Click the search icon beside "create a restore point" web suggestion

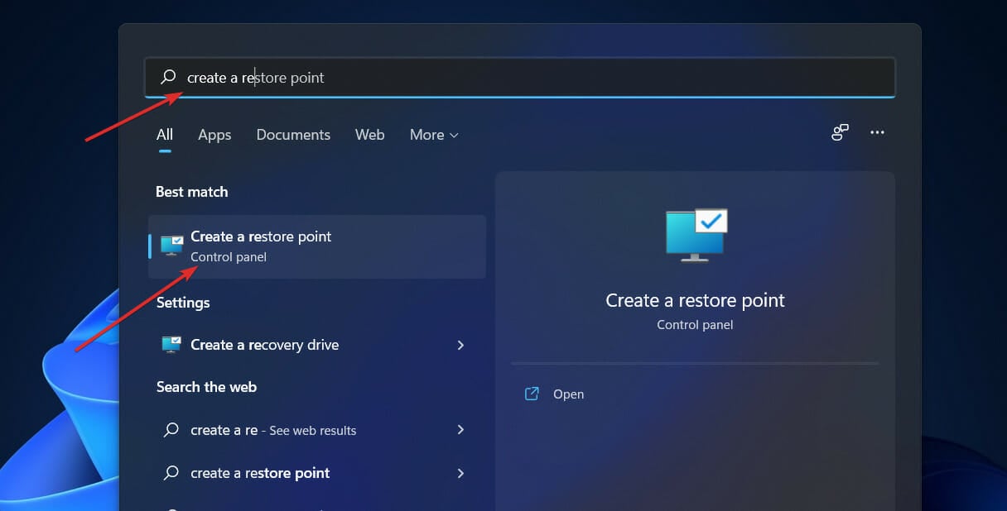[x=171, y=473]
